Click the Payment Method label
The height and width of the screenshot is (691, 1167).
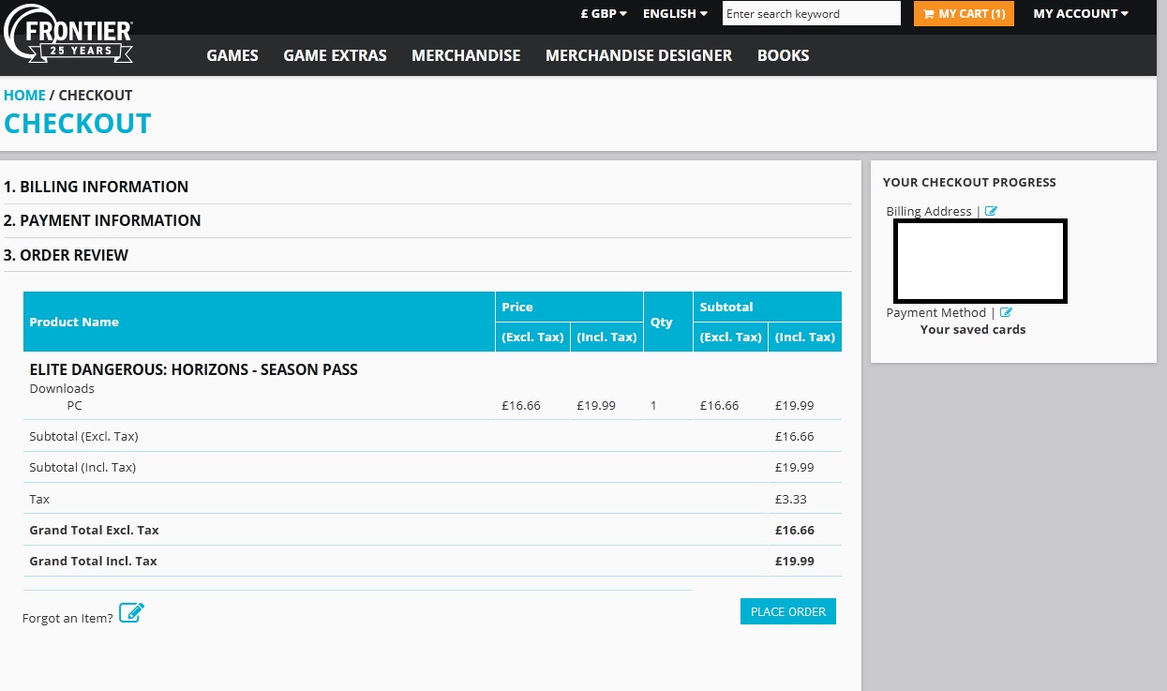[936, 312]
